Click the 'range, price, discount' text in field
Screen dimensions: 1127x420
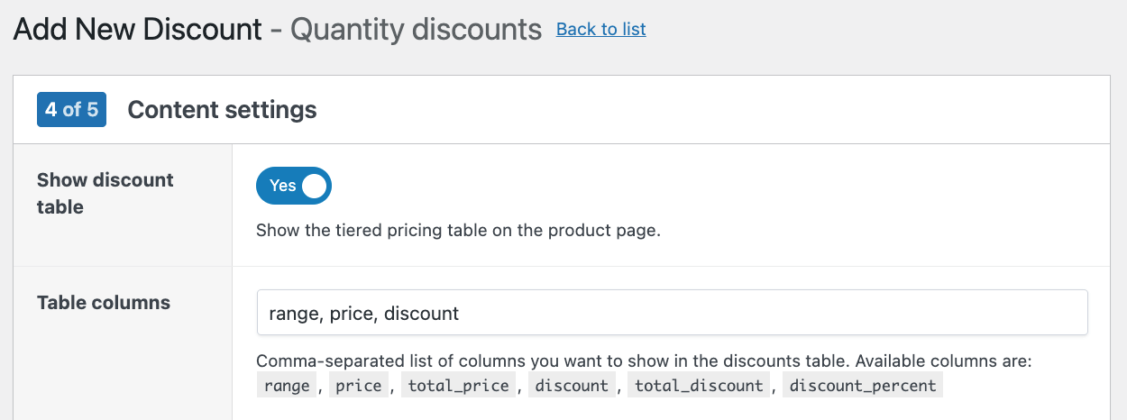364,314
